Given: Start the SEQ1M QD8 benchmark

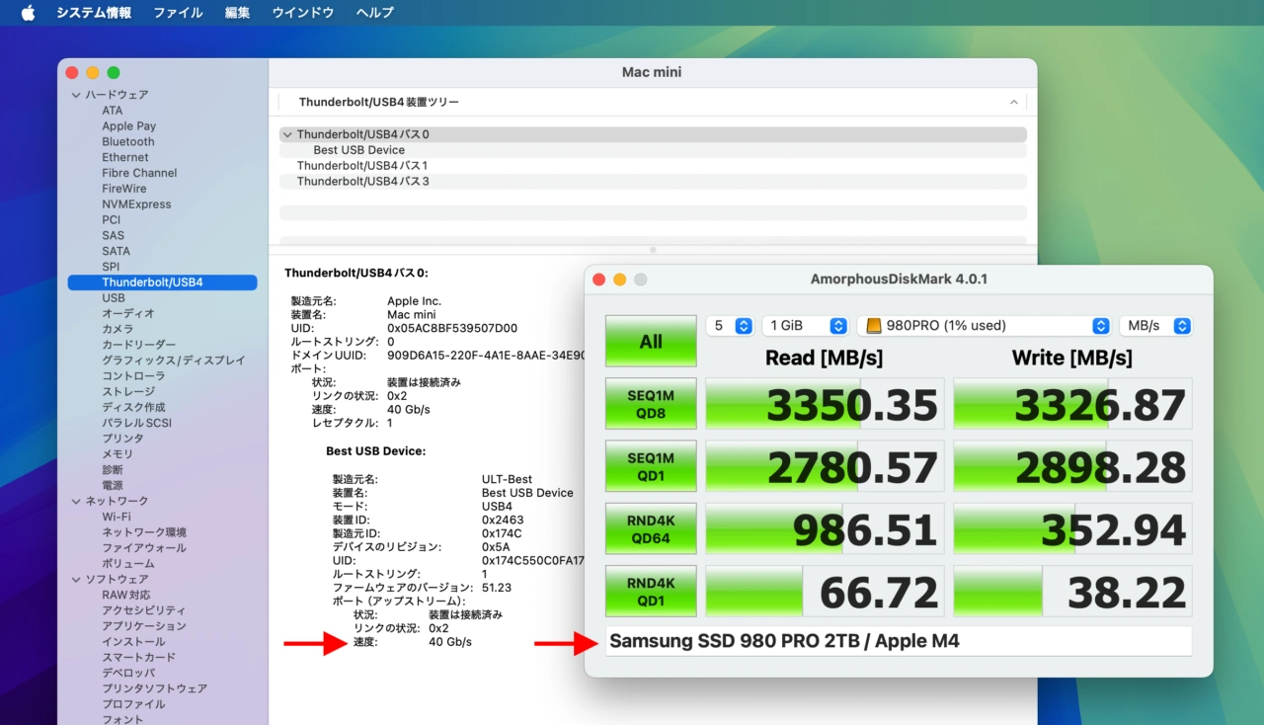Looking at the screenshot, I should (651, 403).
